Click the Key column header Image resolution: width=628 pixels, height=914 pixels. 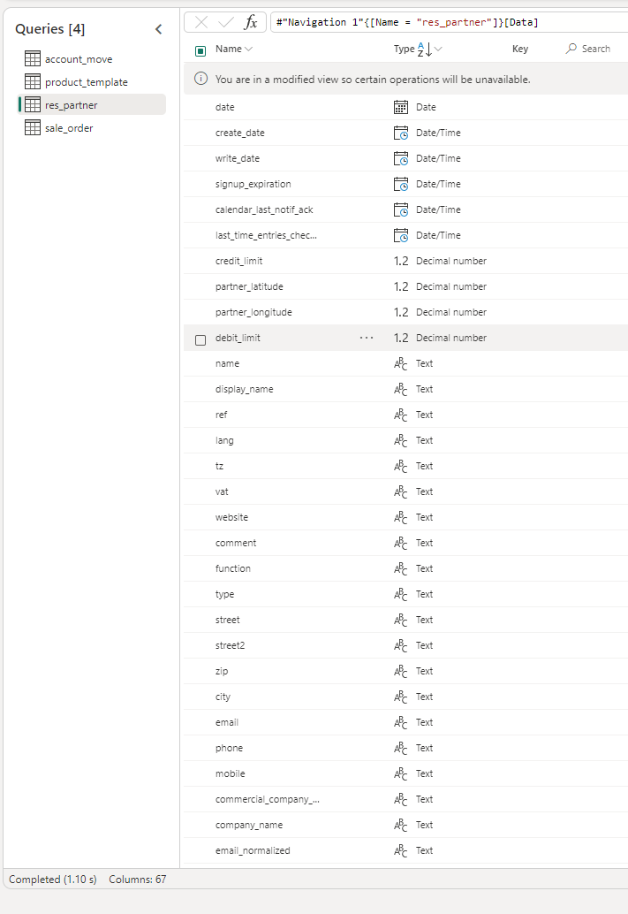point(520,49)
